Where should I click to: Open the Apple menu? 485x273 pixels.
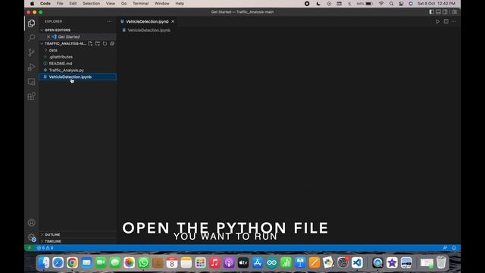(x=32, y=3)
